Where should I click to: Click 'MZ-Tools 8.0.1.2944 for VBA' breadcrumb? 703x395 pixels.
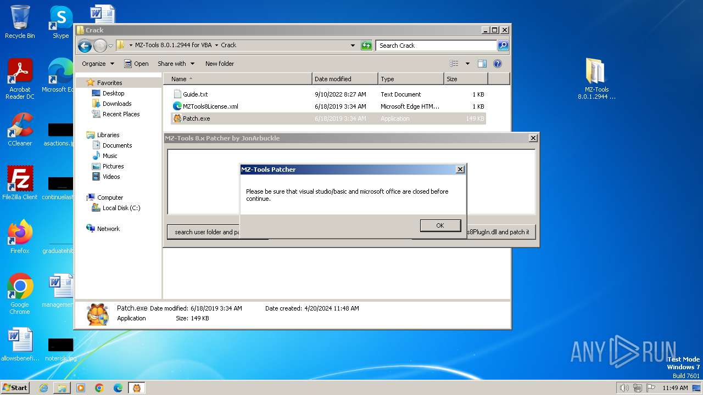(174, 45)
